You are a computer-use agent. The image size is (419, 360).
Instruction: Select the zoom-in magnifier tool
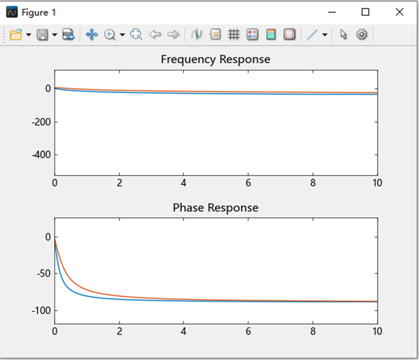point(110,35)
